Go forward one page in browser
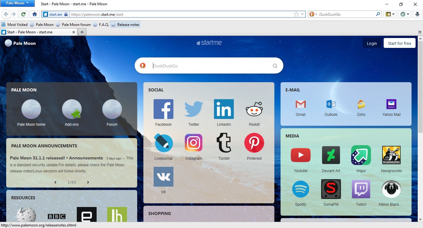 (14, 14)
